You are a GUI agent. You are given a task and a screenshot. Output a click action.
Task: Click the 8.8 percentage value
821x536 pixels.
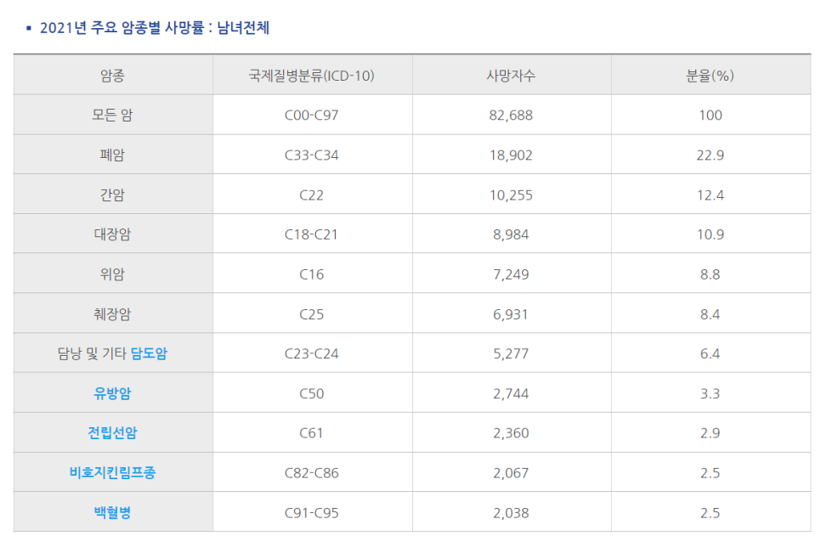711,274
